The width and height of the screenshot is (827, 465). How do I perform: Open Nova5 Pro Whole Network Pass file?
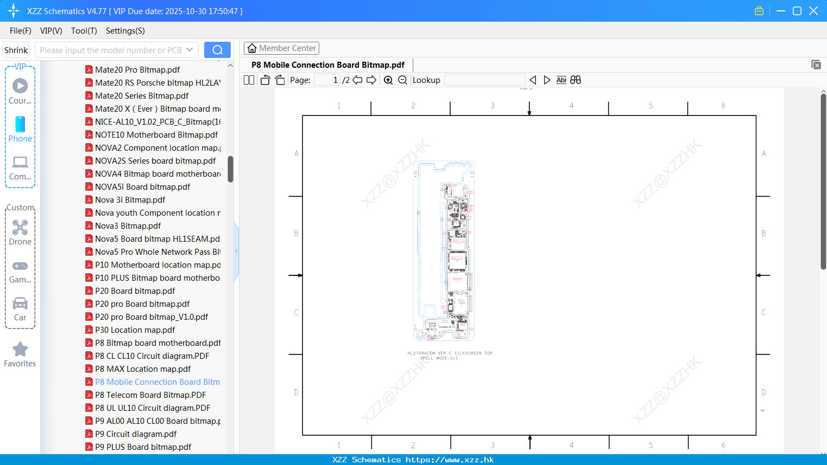point(153,251)
